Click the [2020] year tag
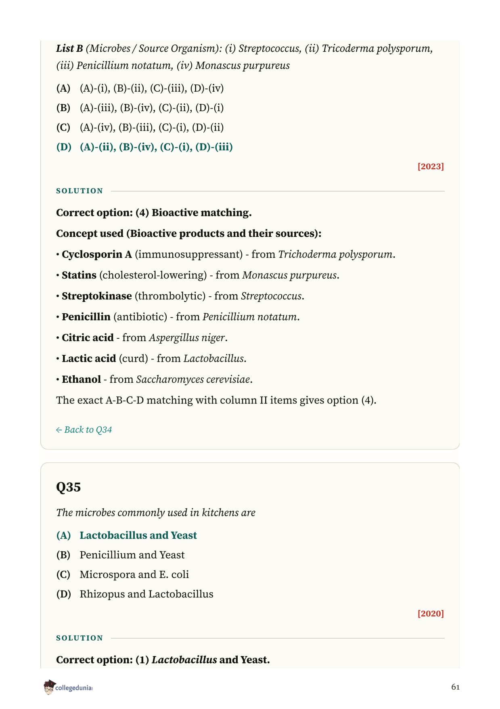The width and height of the screenshot is (500, 709). pos(431,613)
